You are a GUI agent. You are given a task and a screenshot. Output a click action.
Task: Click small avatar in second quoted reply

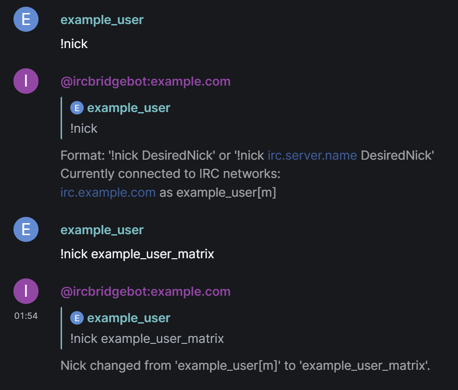point(77,318)
